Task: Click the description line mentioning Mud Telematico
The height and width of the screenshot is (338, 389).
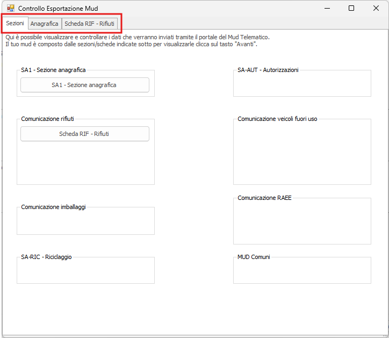Action: point(137,37)
